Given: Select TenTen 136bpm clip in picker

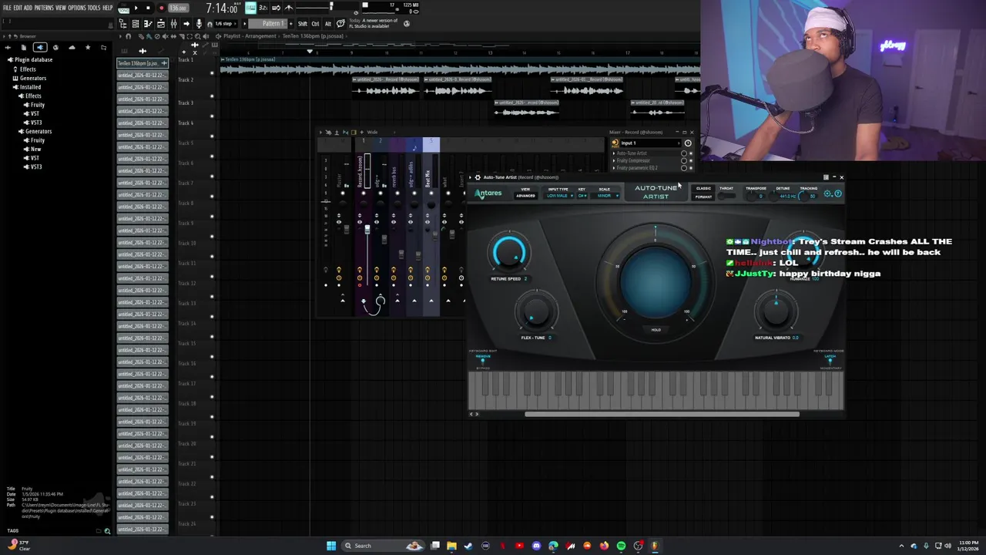Looking at the screenshot, I should (x=143, y=63).
